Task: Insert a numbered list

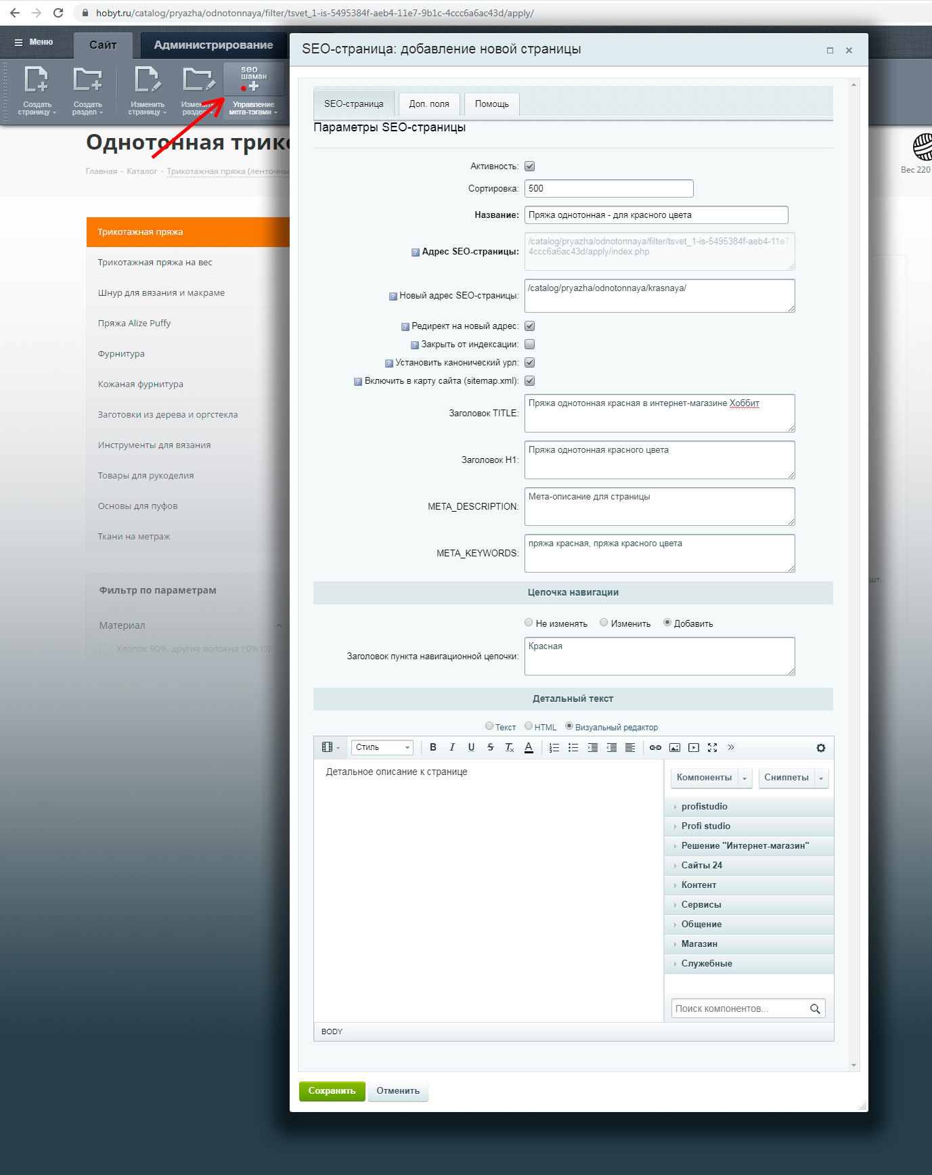Action: [554, 747]
